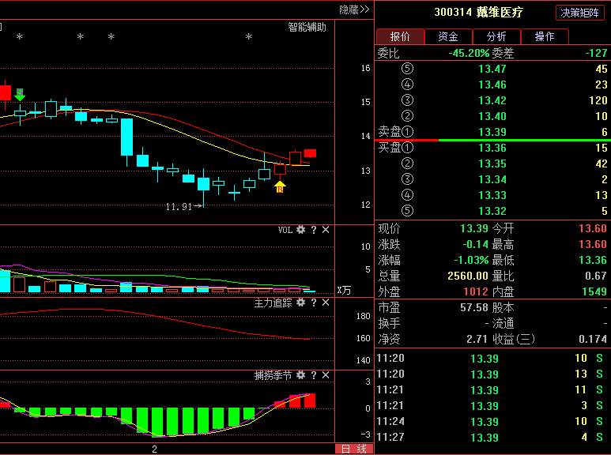Close the 主力追踪 indicator panel
This screenshot has height=455, width=611.
coord(326,303)
